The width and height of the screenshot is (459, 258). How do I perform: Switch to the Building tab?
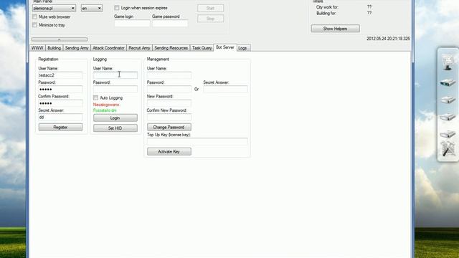click(x=55, y=48)
